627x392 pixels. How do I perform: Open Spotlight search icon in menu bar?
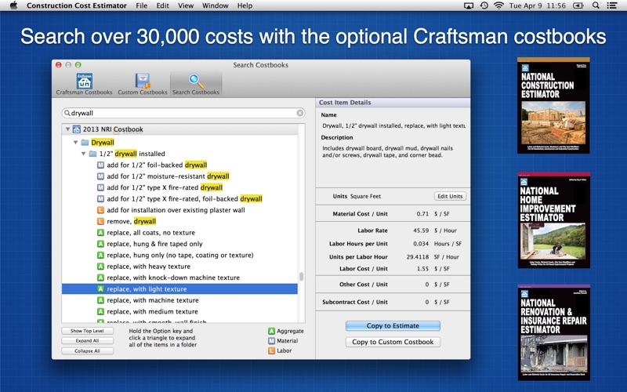coord(596,5)
